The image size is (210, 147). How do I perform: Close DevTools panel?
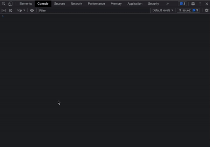coord(206,4)
